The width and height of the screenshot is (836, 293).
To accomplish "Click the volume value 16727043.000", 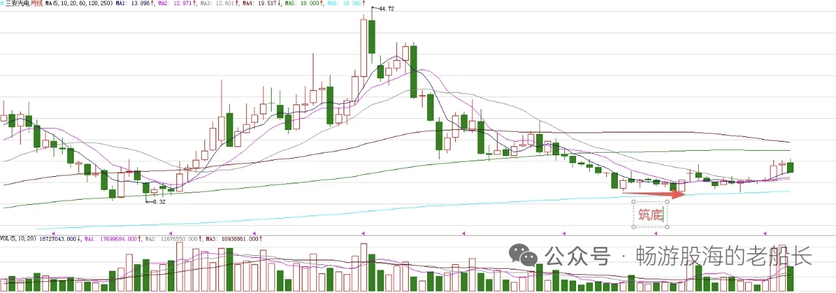I will [58, 238].
